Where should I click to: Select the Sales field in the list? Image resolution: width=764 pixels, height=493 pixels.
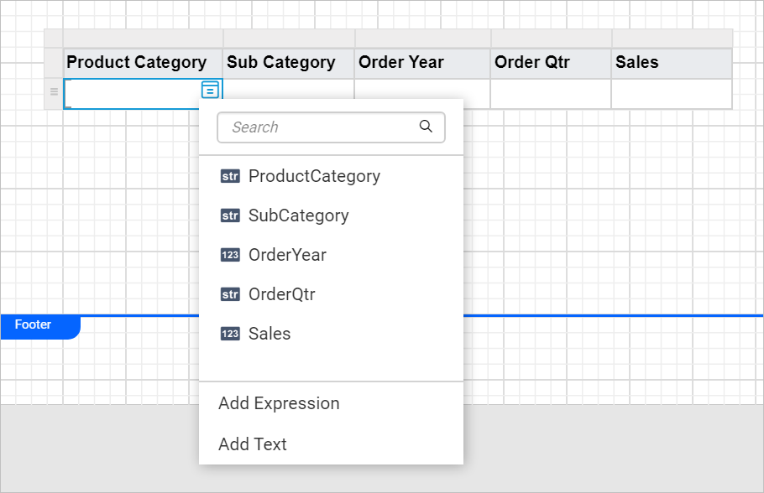(x=331, y=334)
